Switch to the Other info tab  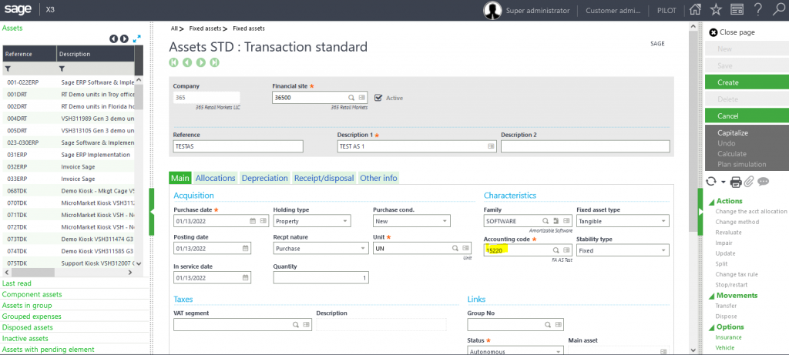tap(378, 178)
